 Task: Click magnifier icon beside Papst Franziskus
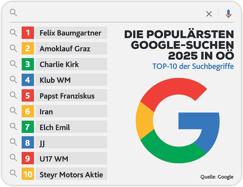pyautogui.click(x=13, y=95)
